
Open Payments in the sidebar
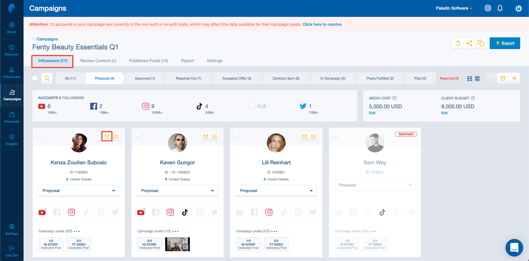coord(12,118)
